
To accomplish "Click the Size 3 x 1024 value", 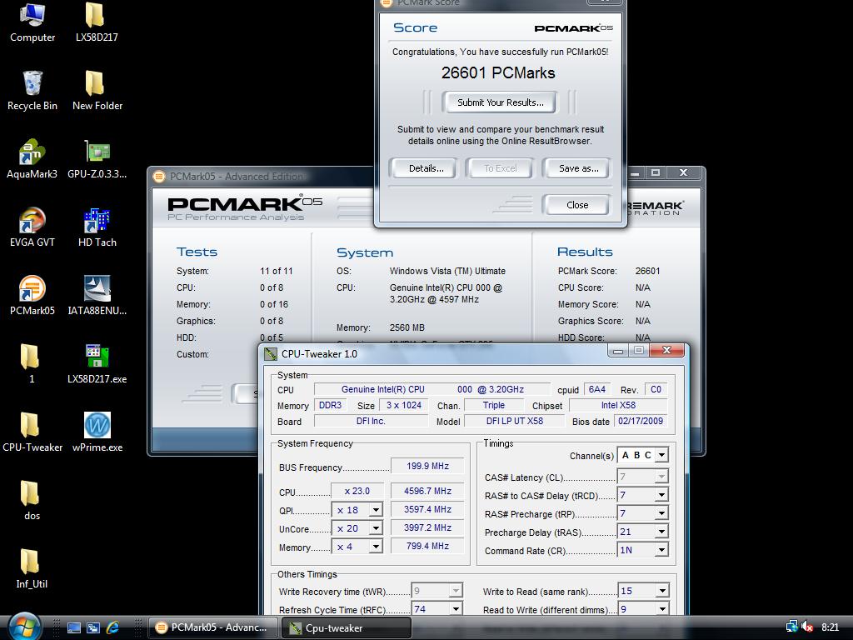I will [x=404, y=405].
